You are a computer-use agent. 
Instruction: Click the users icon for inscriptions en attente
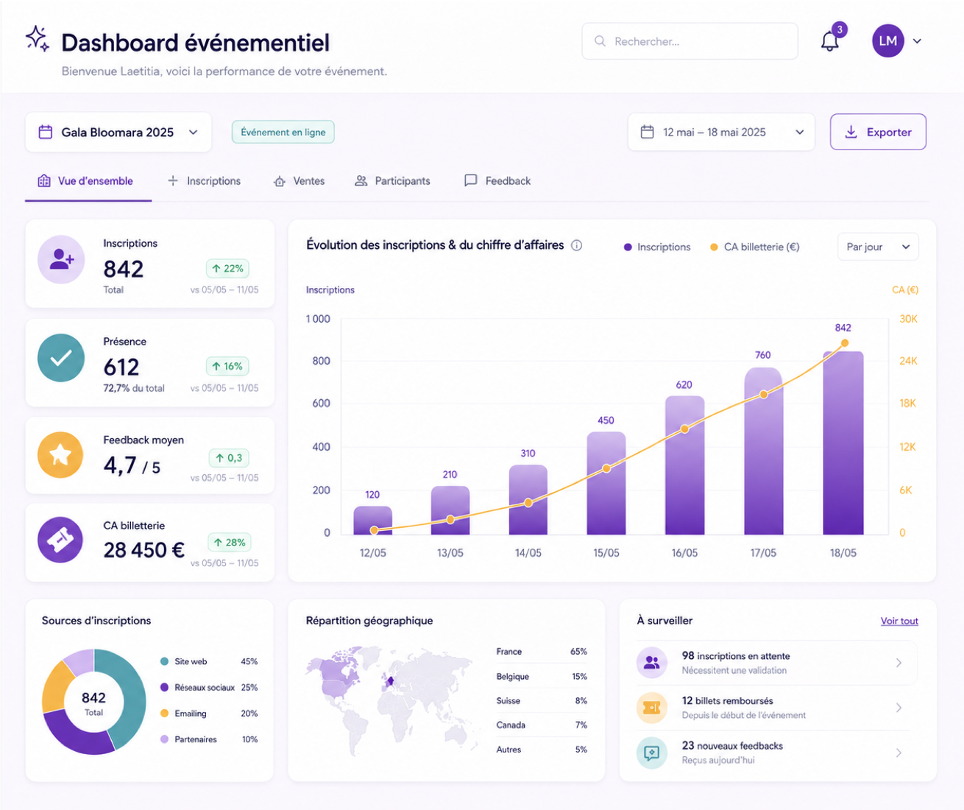[x=652, y=663]
